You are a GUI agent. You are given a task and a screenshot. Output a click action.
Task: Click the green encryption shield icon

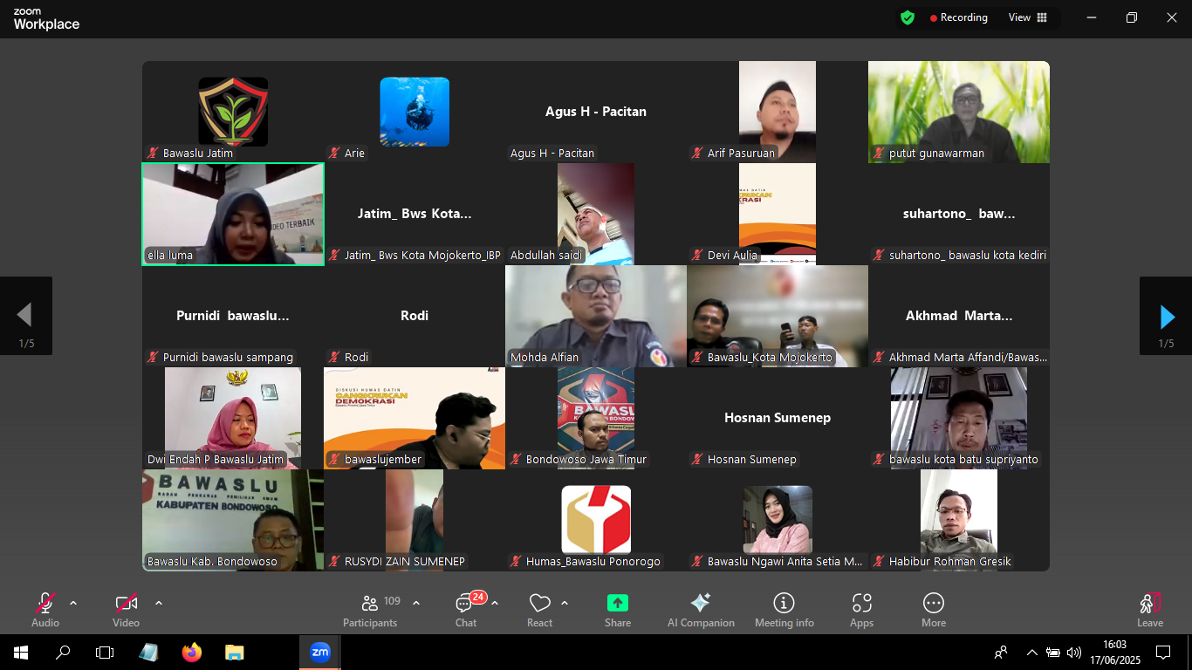(x=908, y=17)
